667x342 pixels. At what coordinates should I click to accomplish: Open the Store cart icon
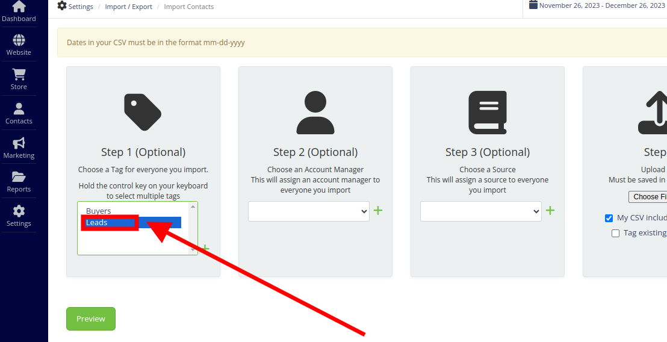click(x=19, y=74)
